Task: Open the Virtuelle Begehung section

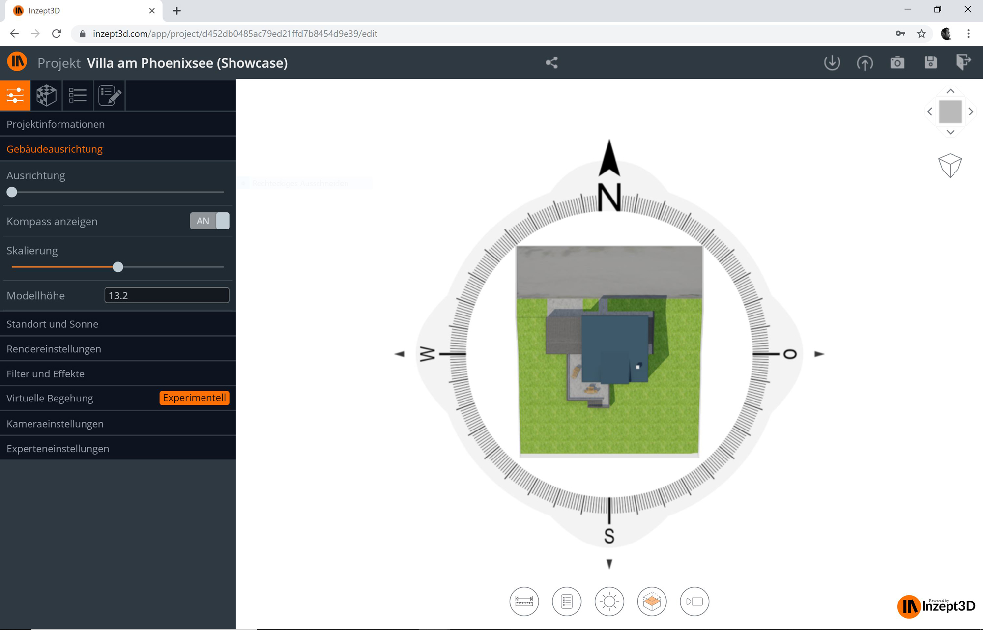Action: point(50,398)
